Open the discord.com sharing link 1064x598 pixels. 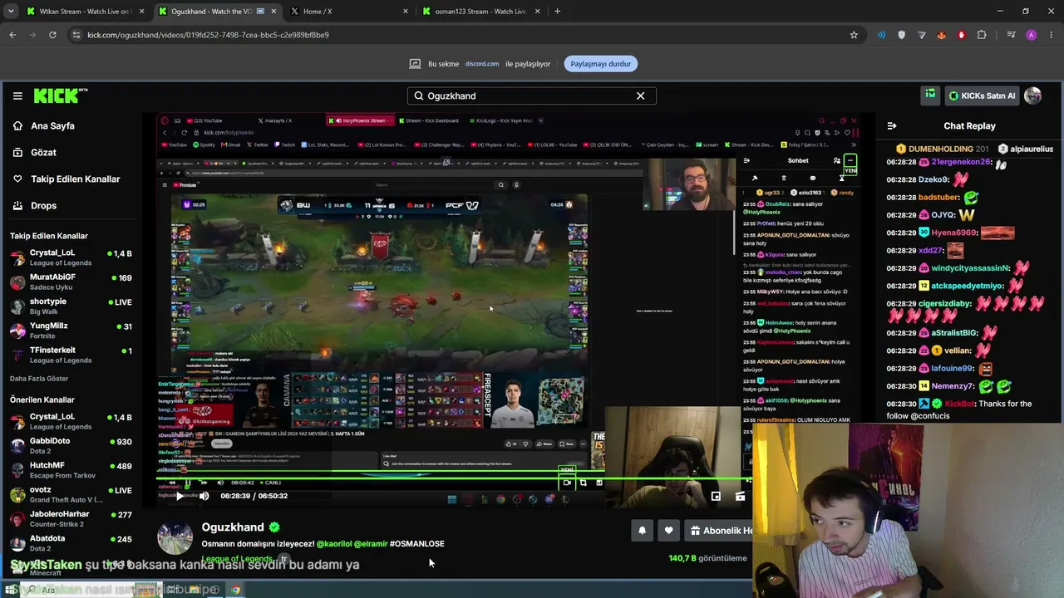[482, 64]
